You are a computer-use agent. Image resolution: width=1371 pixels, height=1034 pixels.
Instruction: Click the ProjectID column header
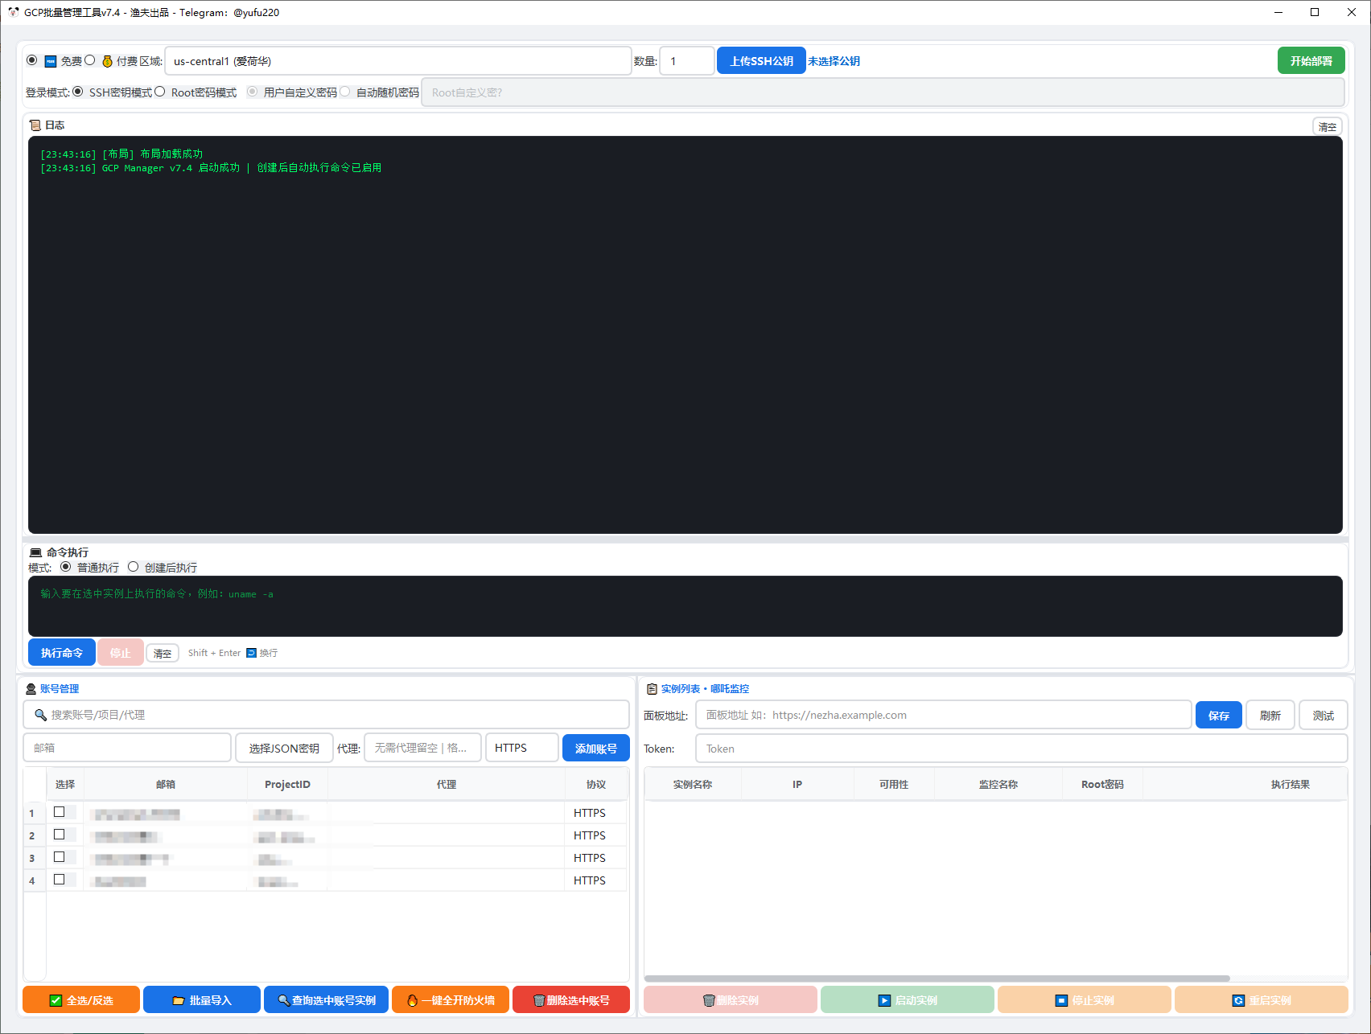click(287, 785)
